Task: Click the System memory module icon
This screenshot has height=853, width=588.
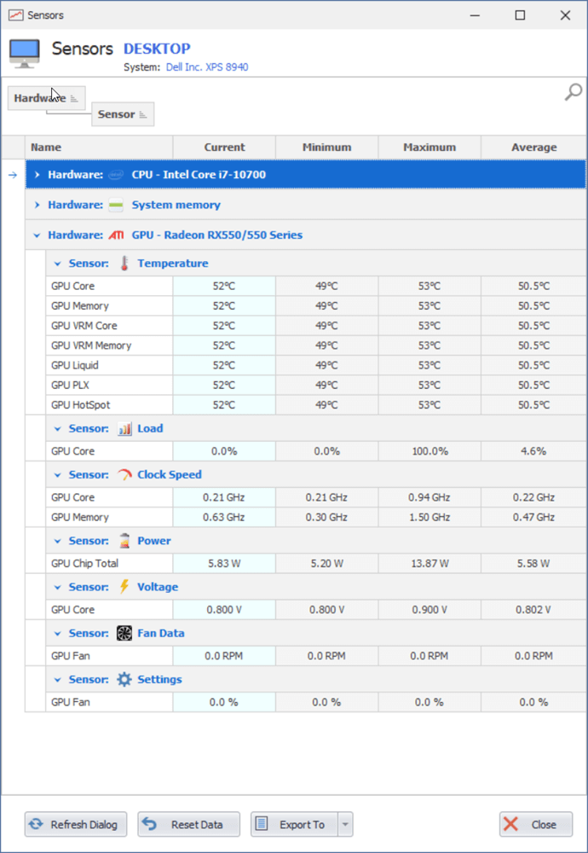Action: [x=116, y=205]
